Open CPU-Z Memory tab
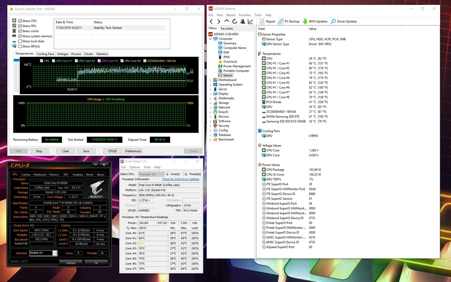Image resolution: width=451 pixels, height=282 pixels. click(54, 174)
